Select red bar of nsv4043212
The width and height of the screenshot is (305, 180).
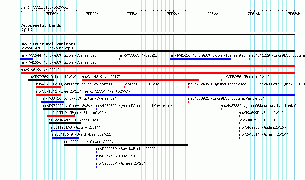click(x=49, y=87)
